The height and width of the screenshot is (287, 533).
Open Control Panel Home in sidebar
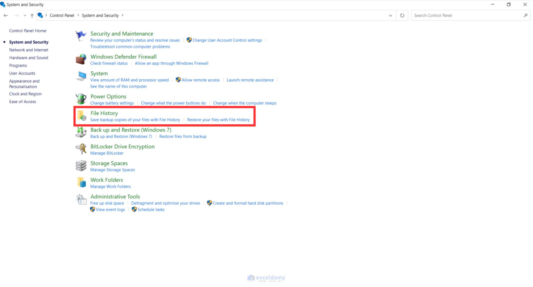[x=28, y=31]
